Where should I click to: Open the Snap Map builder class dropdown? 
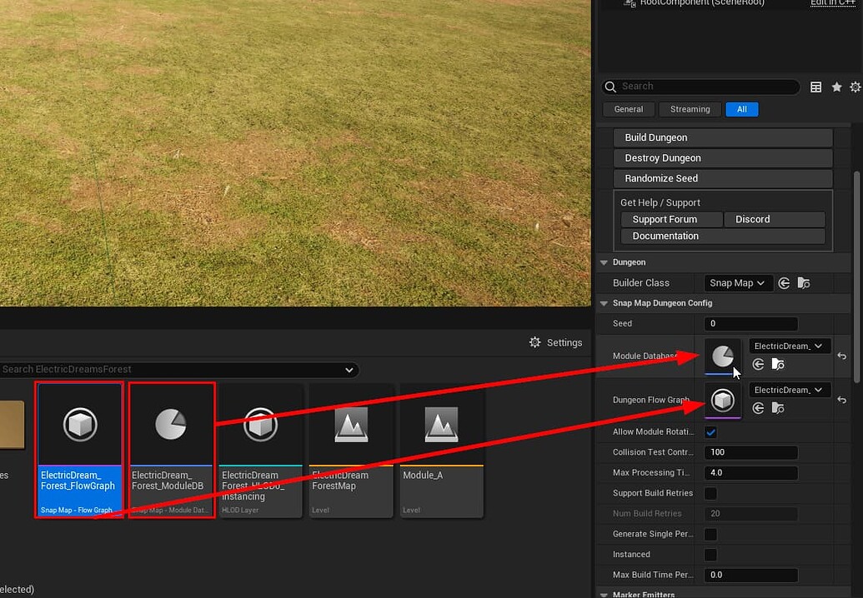(737, 282)
